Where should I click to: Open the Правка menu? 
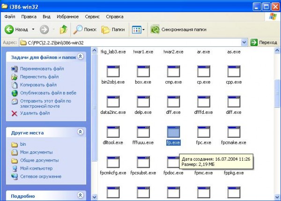29,17
